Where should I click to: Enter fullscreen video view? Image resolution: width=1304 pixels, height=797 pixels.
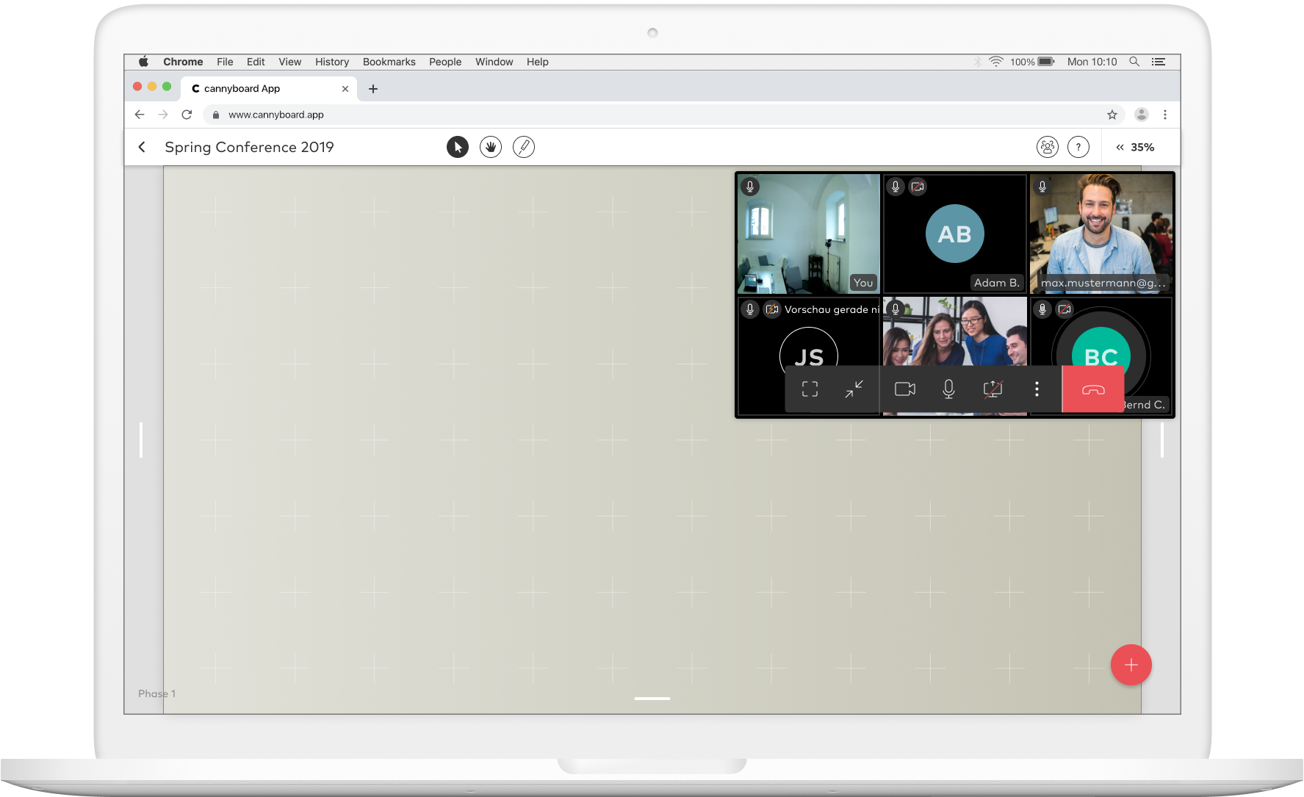pos(810,389)
